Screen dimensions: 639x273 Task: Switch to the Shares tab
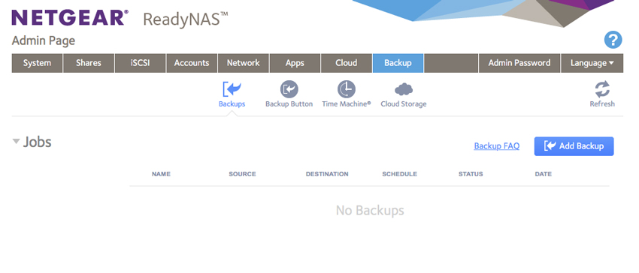pyautogui.click(x=89, y=63)
